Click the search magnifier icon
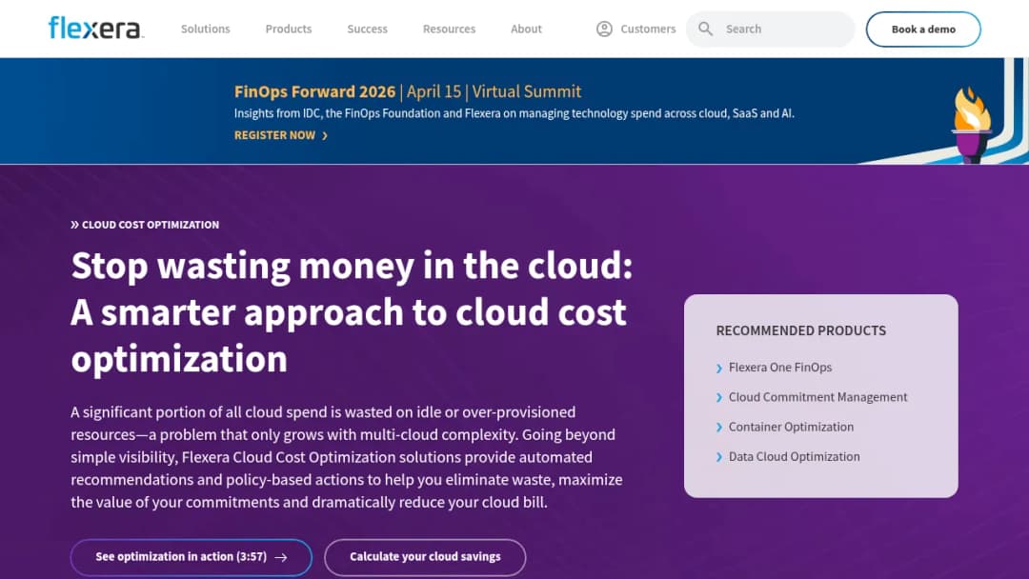The width and height of the screenshot is (1029, 579). tap(705, 29)
